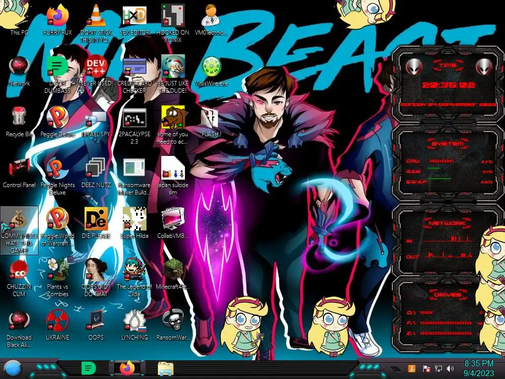Image resolution: width=505 pixels, height=379 pixels.
Task: Open the red fuzzy Chuzzle game icon
Action: pyautogui.click(x=19, y=270)
